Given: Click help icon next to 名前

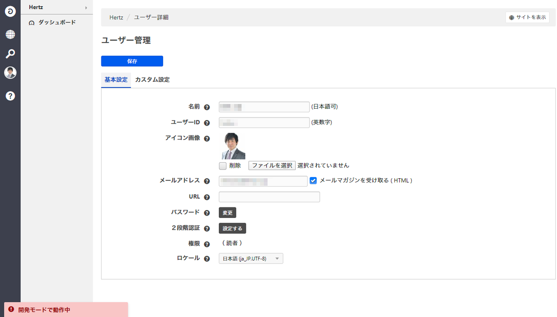Looking at the screenshot, I should tap(207, 107).
